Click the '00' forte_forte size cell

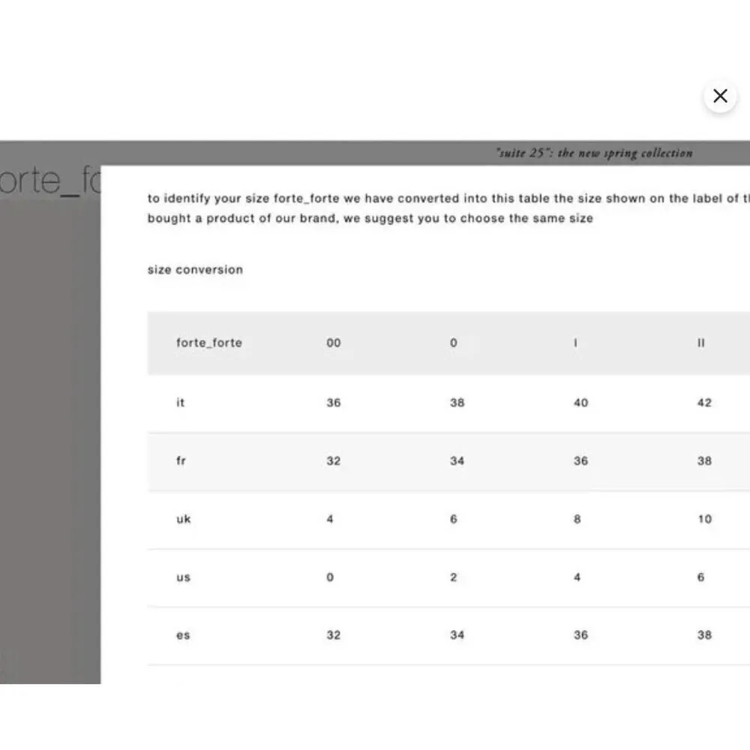point(334,343)
